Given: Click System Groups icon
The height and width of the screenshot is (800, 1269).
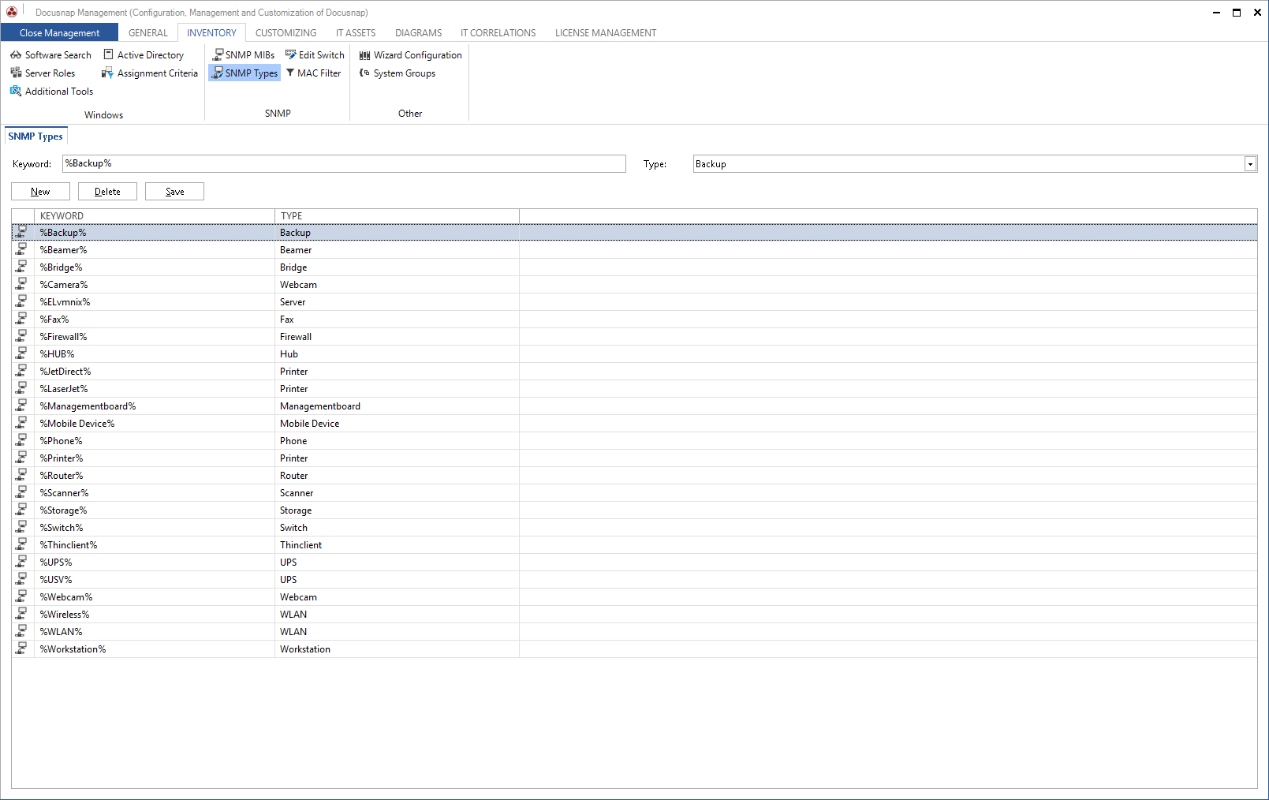Looking at the screenshot, I should [365, 73].
